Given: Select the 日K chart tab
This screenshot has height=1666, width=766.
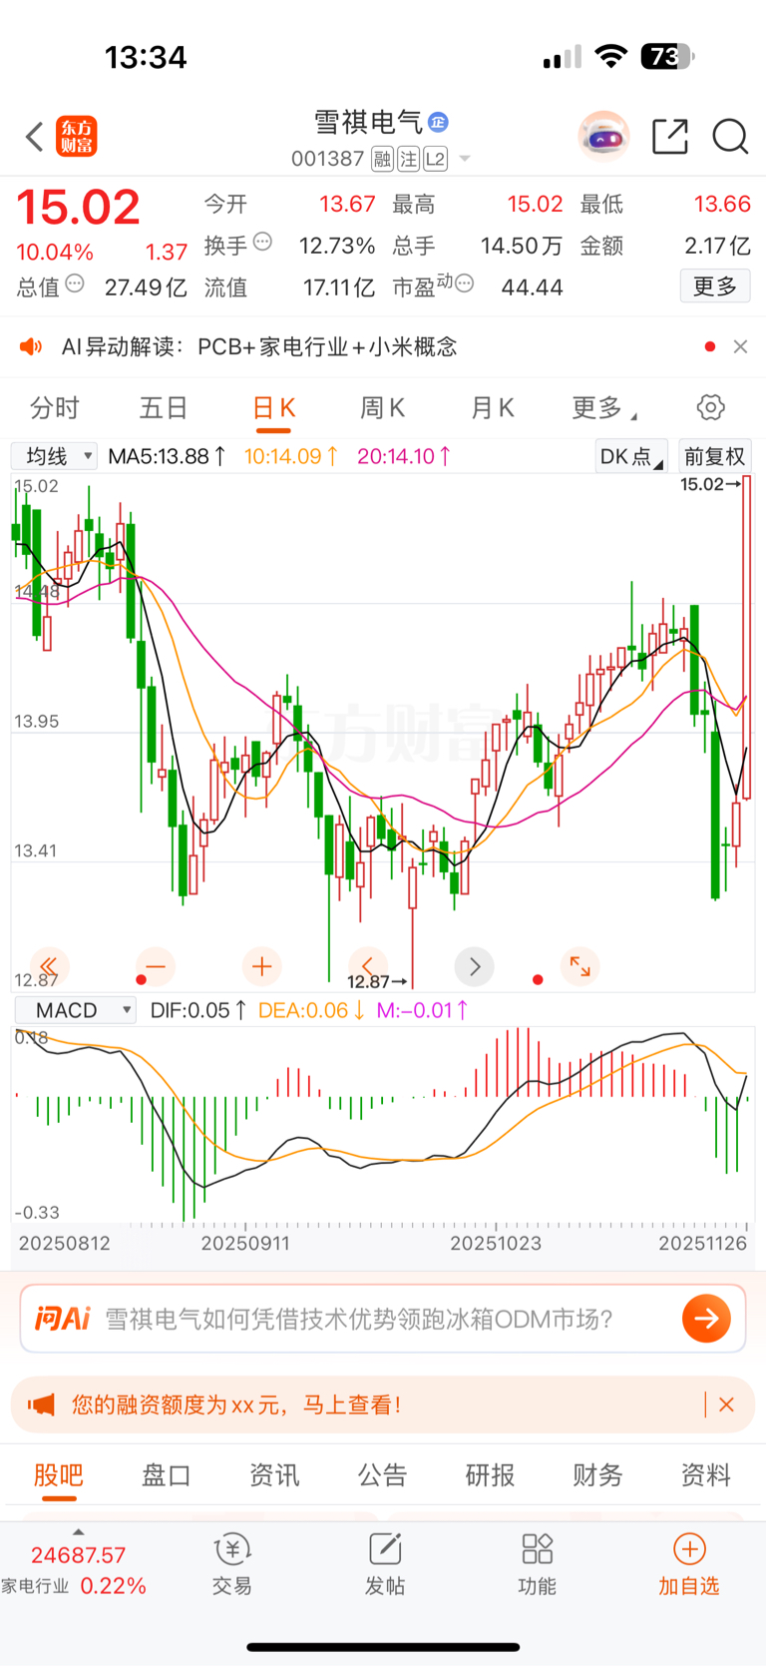Looking at the screenshot, I should 273,408.
